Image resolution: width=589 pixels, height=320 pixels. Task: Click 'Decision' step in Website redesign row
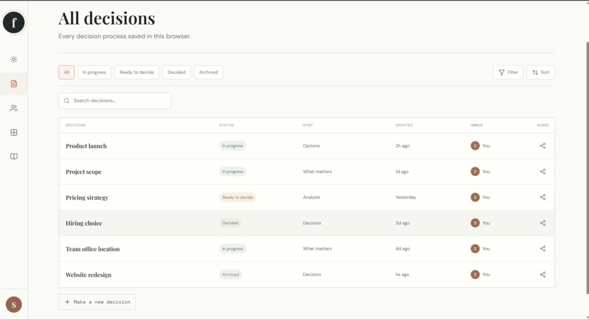click(x=312, y=275)
